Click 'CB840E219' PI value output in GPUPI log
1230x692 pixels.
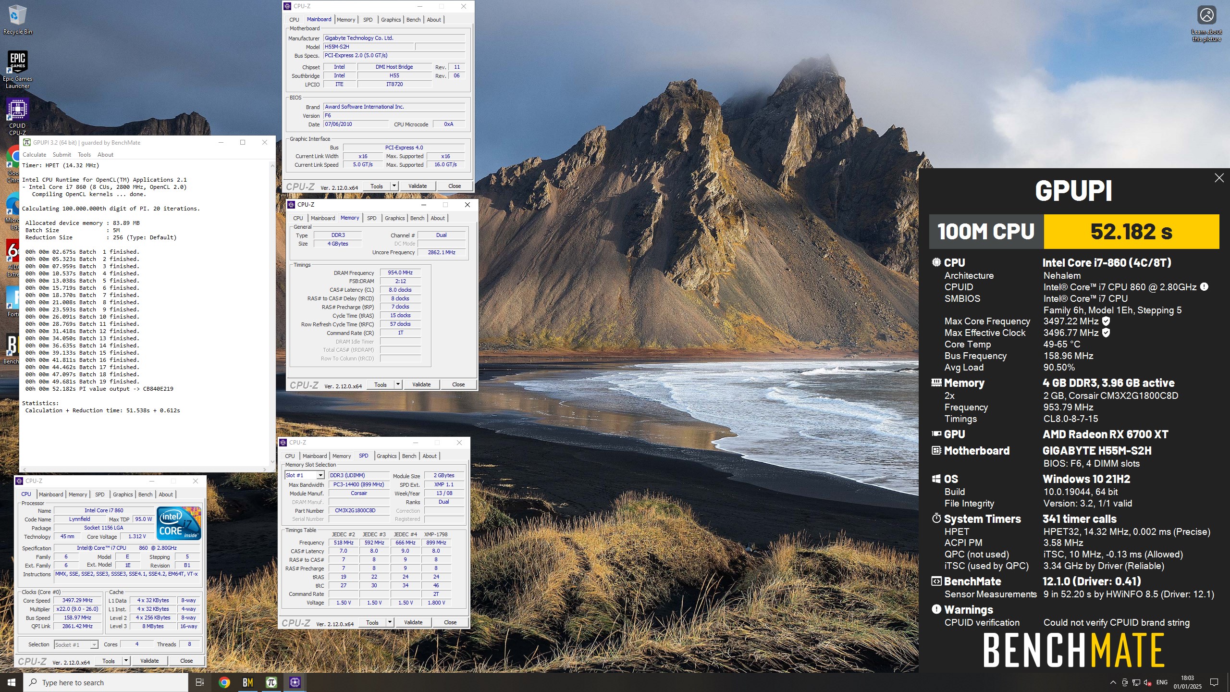(158, 389)
